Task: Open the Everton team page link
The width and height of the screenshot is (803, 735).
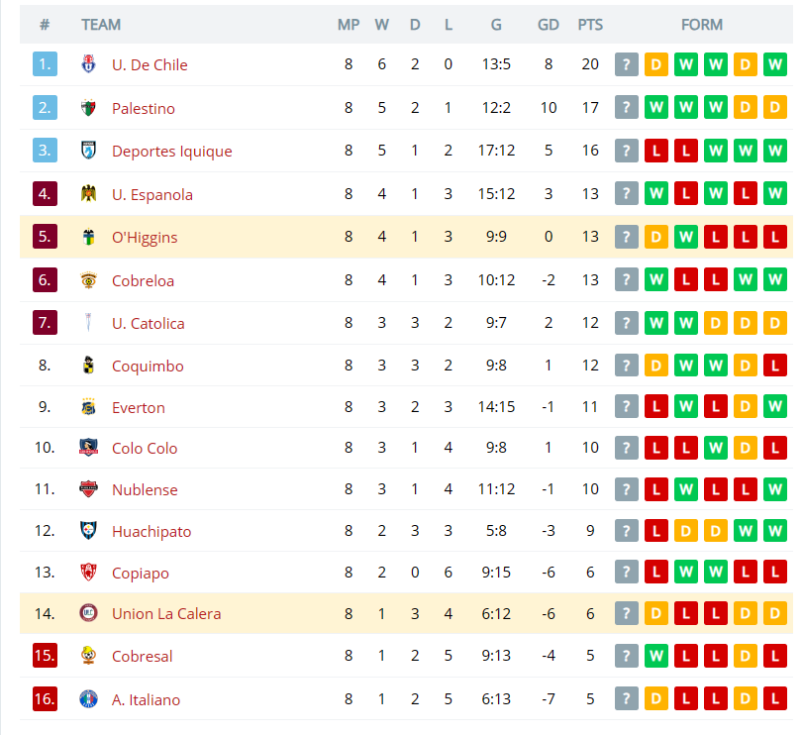Action: (139, 408)
